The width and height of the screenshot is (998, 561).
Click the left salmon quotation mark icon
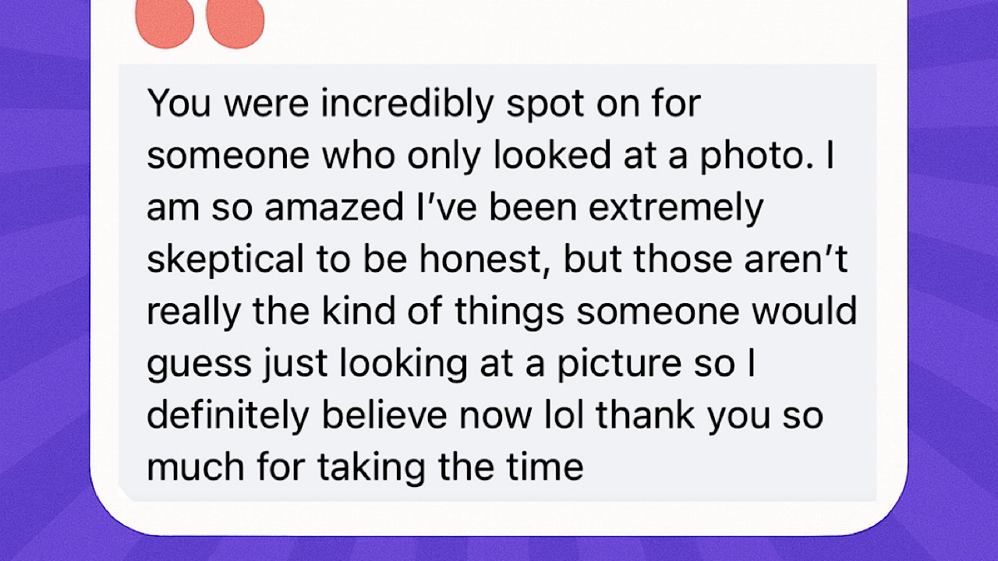pos(165,23)
